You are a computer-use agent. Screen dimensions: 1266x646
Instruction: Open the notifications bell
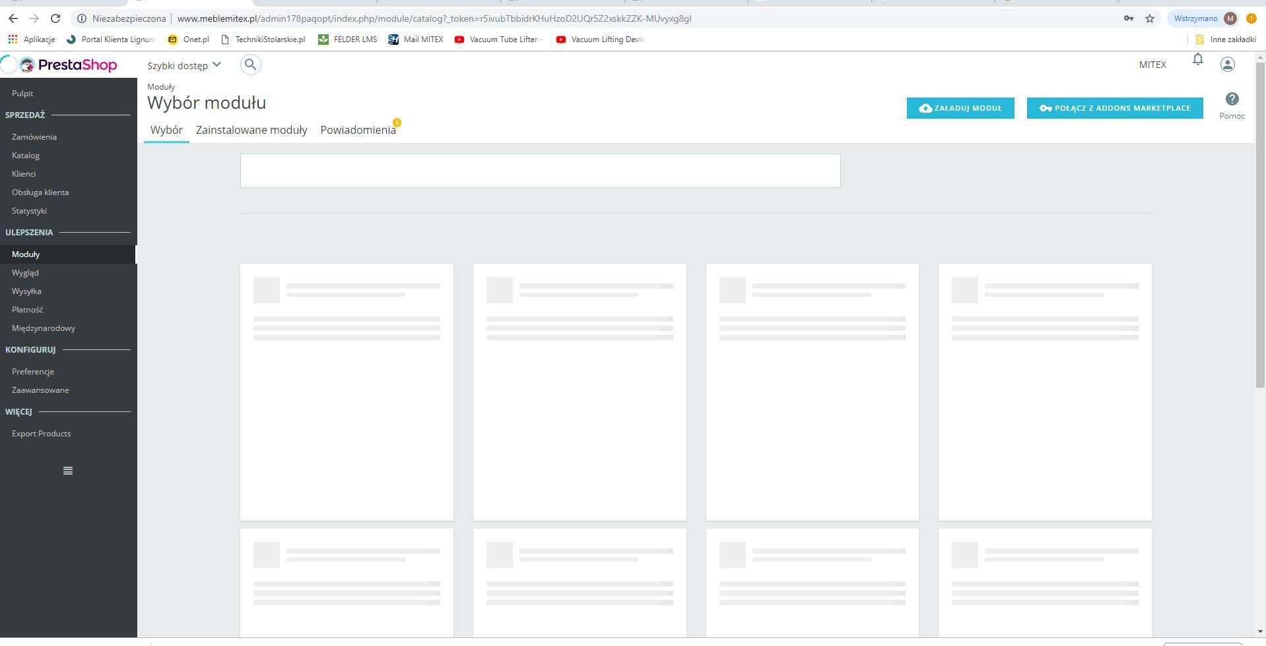click(x=1198, y=60)
